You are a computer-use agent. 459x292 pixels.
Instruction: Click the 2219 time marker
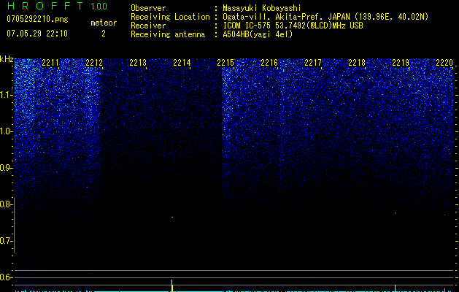point(401,63)
